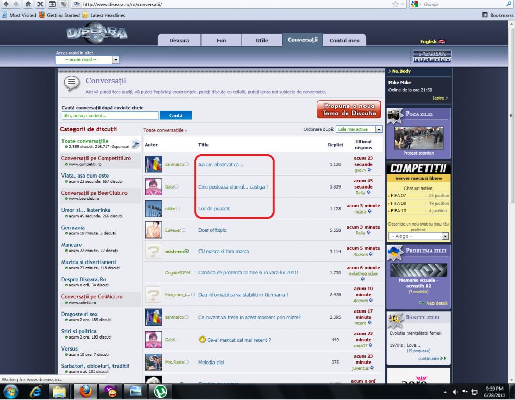Click the status box next to Mrs.Raisa
This screenshot has width=515, height=400.
pyautogui.click(x=186, y=362)
